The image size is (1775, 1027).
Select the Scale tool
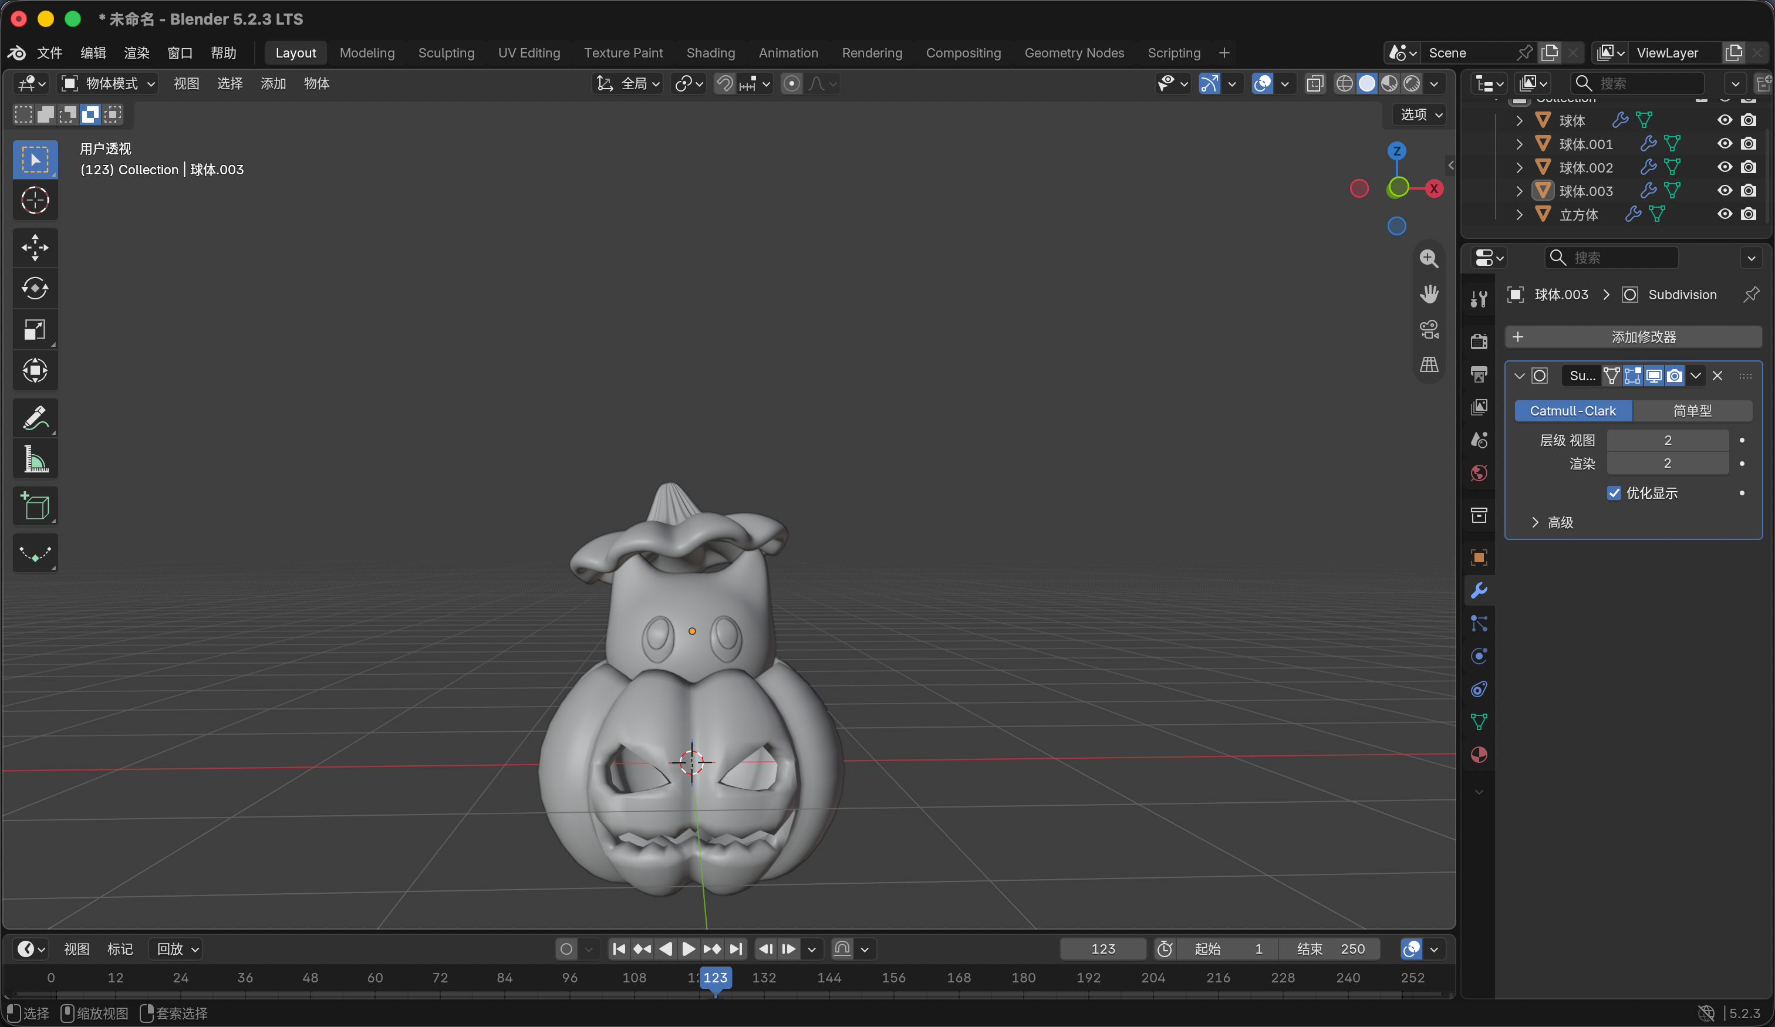(35, 330)
